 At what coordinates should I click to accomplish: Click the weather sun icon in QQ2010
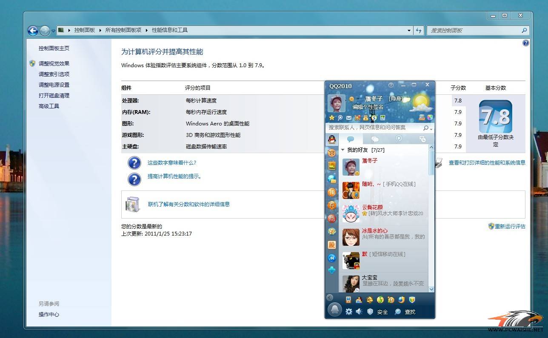tap(420, 102)
